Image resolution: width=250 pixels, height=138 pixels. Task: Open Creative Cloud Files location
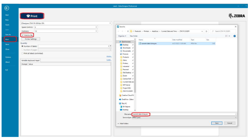pos(128,95)
